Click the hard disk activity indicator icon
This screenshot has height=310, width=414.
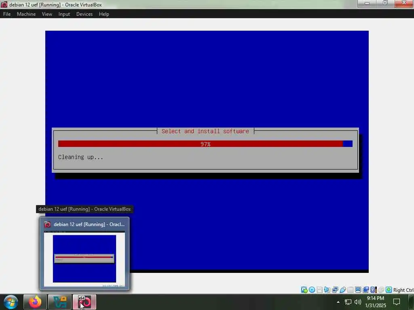pos(304,290)
